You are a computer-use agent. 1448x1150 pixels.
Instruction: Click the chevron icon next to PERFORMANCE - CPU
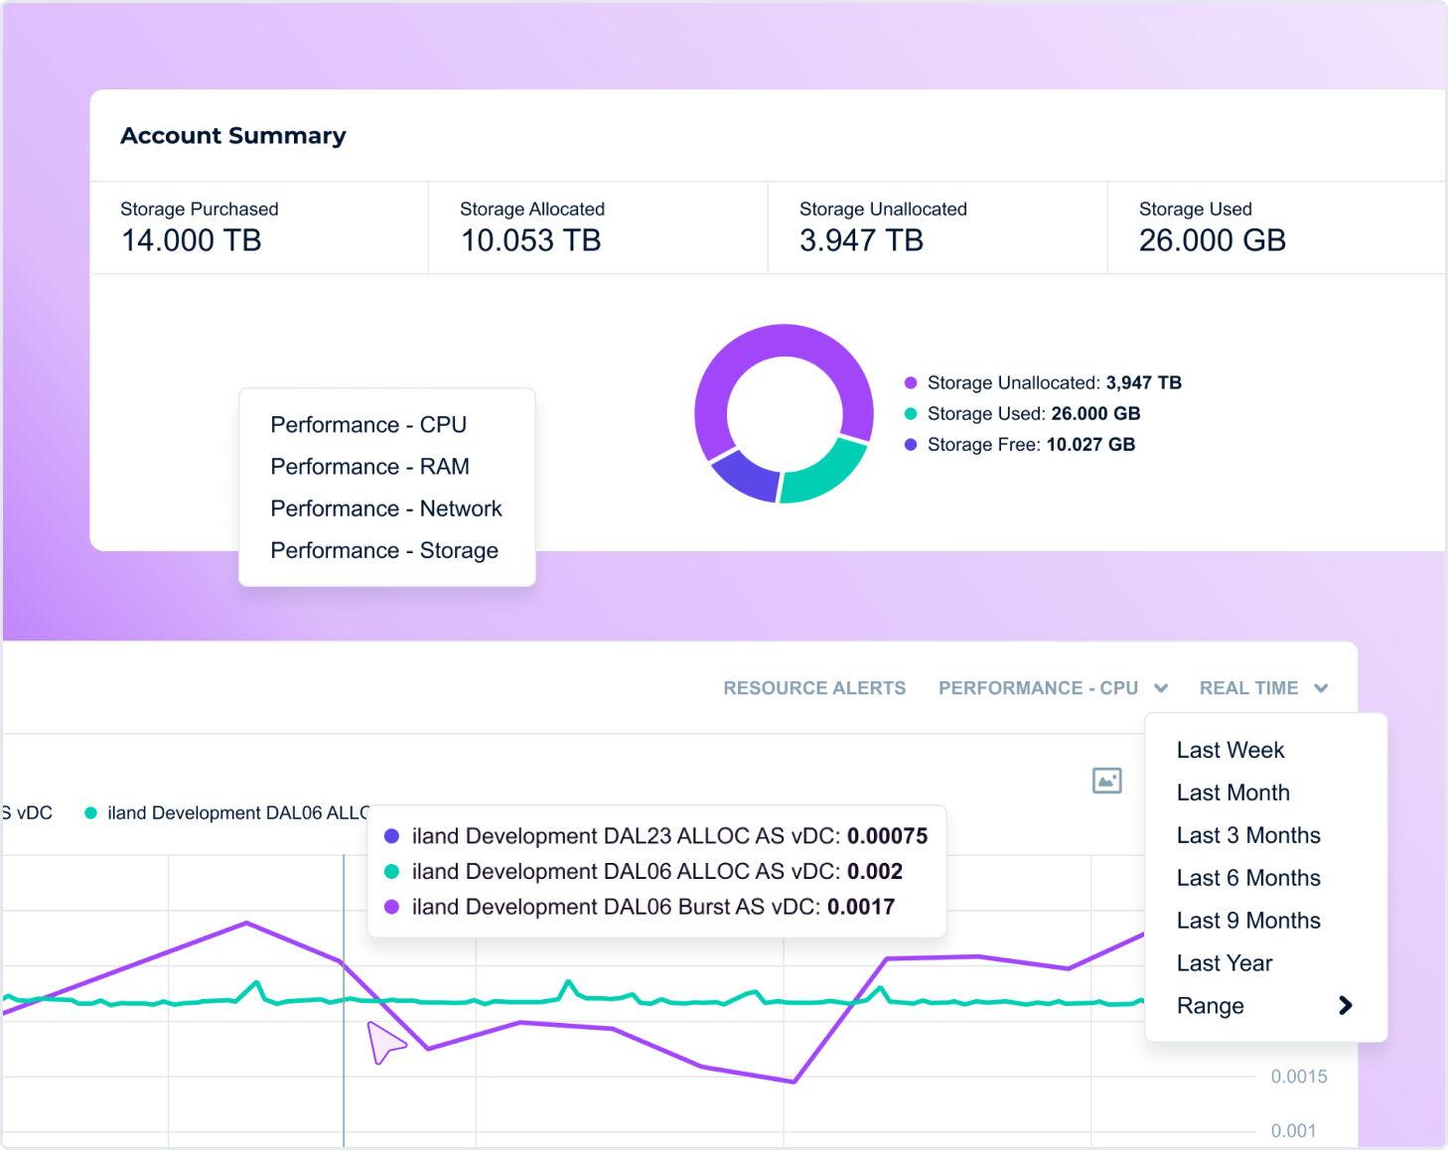[x=1161, y=687]
